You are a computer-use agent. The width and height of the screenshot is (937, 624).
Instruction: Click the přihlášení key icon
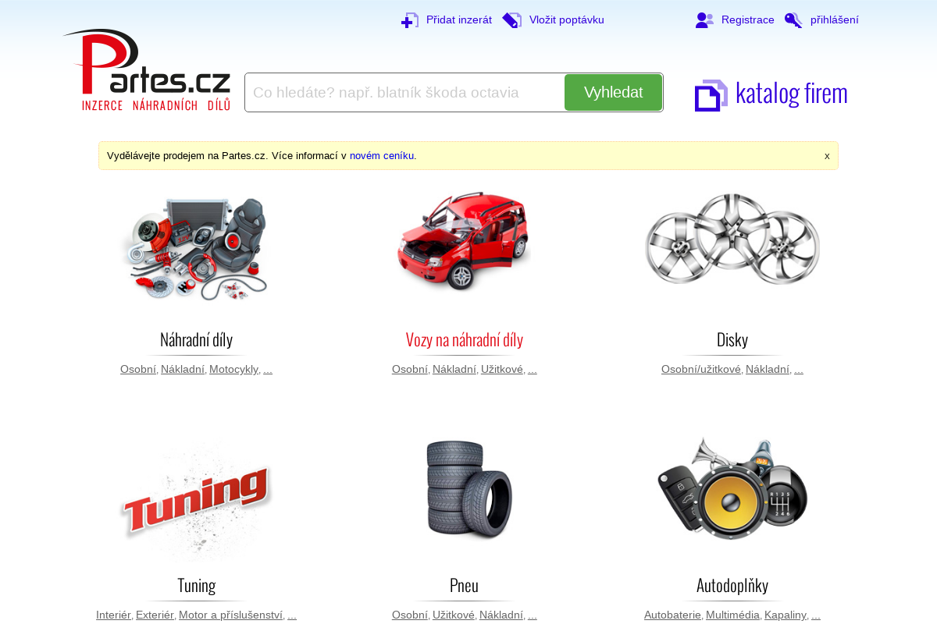(793, 20)
